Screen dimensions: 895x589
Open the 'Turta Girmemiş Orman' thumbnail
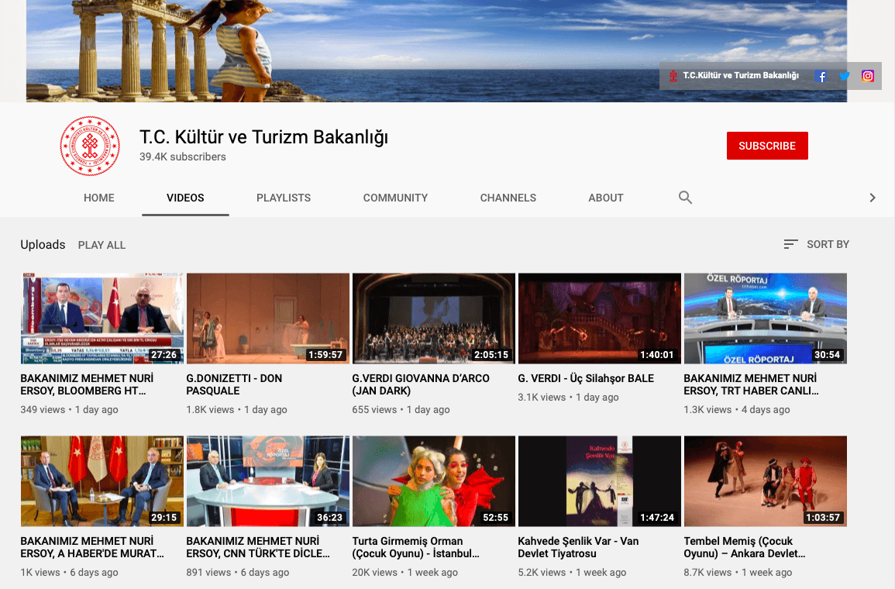pyautogui.click(x=433, y=480)
